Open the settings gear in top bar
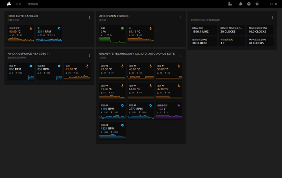Screen dimensions: 282x178 [257, 4]
